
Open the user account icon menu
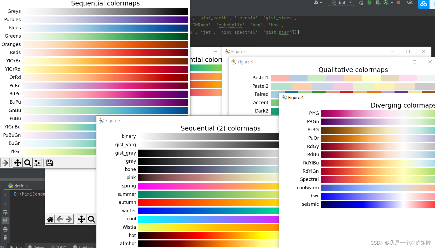tap(318, 3)
